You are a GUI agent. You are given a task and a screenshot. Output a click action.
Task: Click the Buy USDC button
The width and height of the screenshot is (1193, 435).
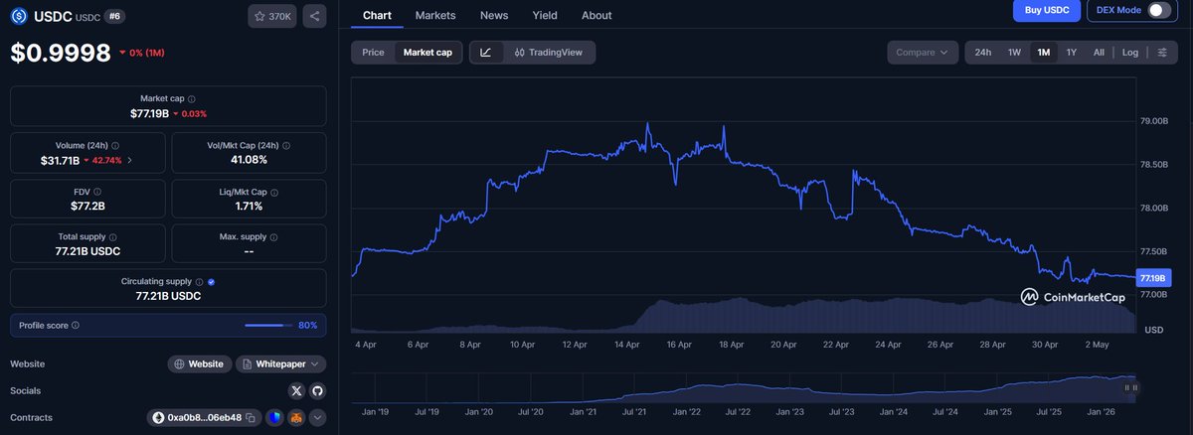pos(1046,10)
